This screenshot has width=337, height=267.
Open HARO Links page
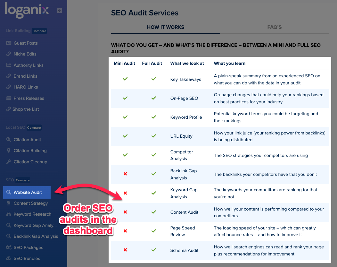point(26,87)
